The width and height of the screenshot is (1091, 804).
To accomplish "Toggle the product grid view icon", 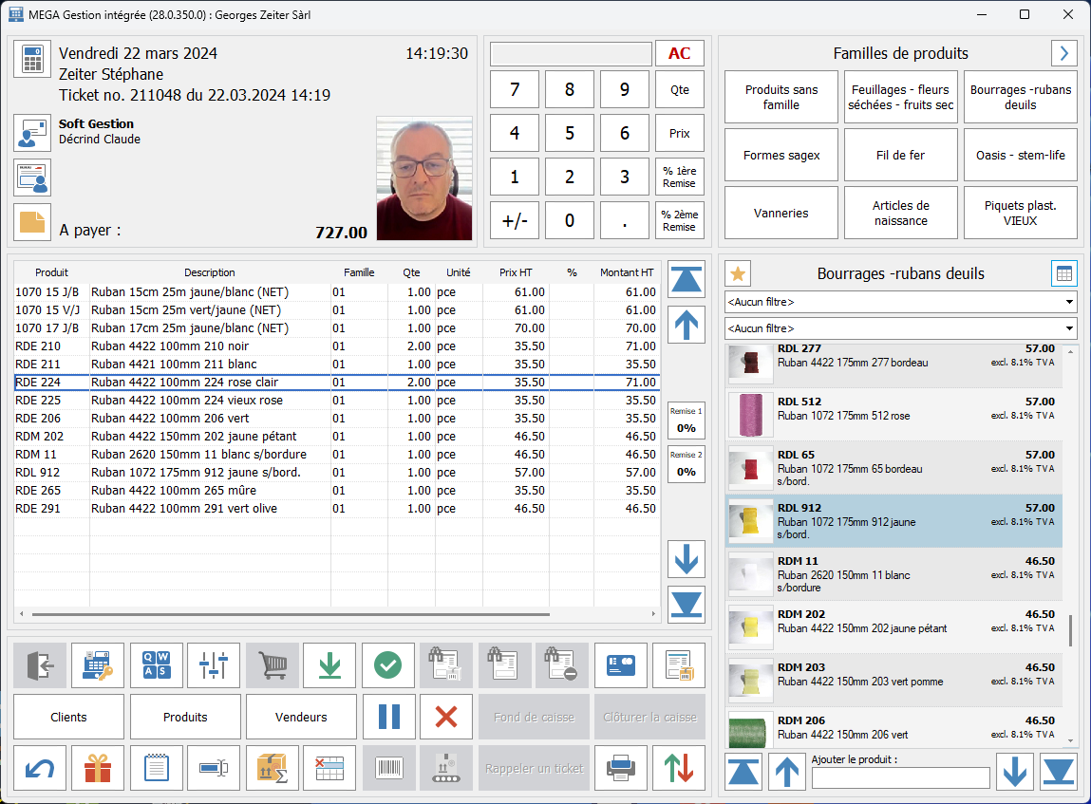I will [1063, 274].
